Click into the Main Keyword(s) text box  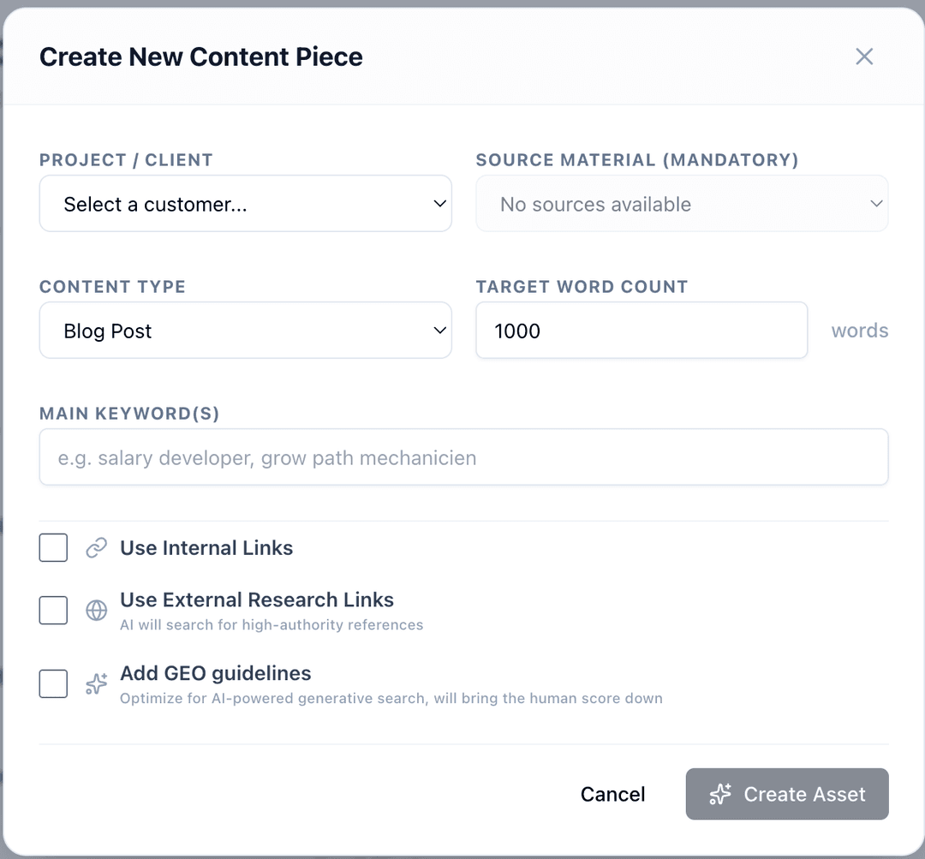coord(463,457)
